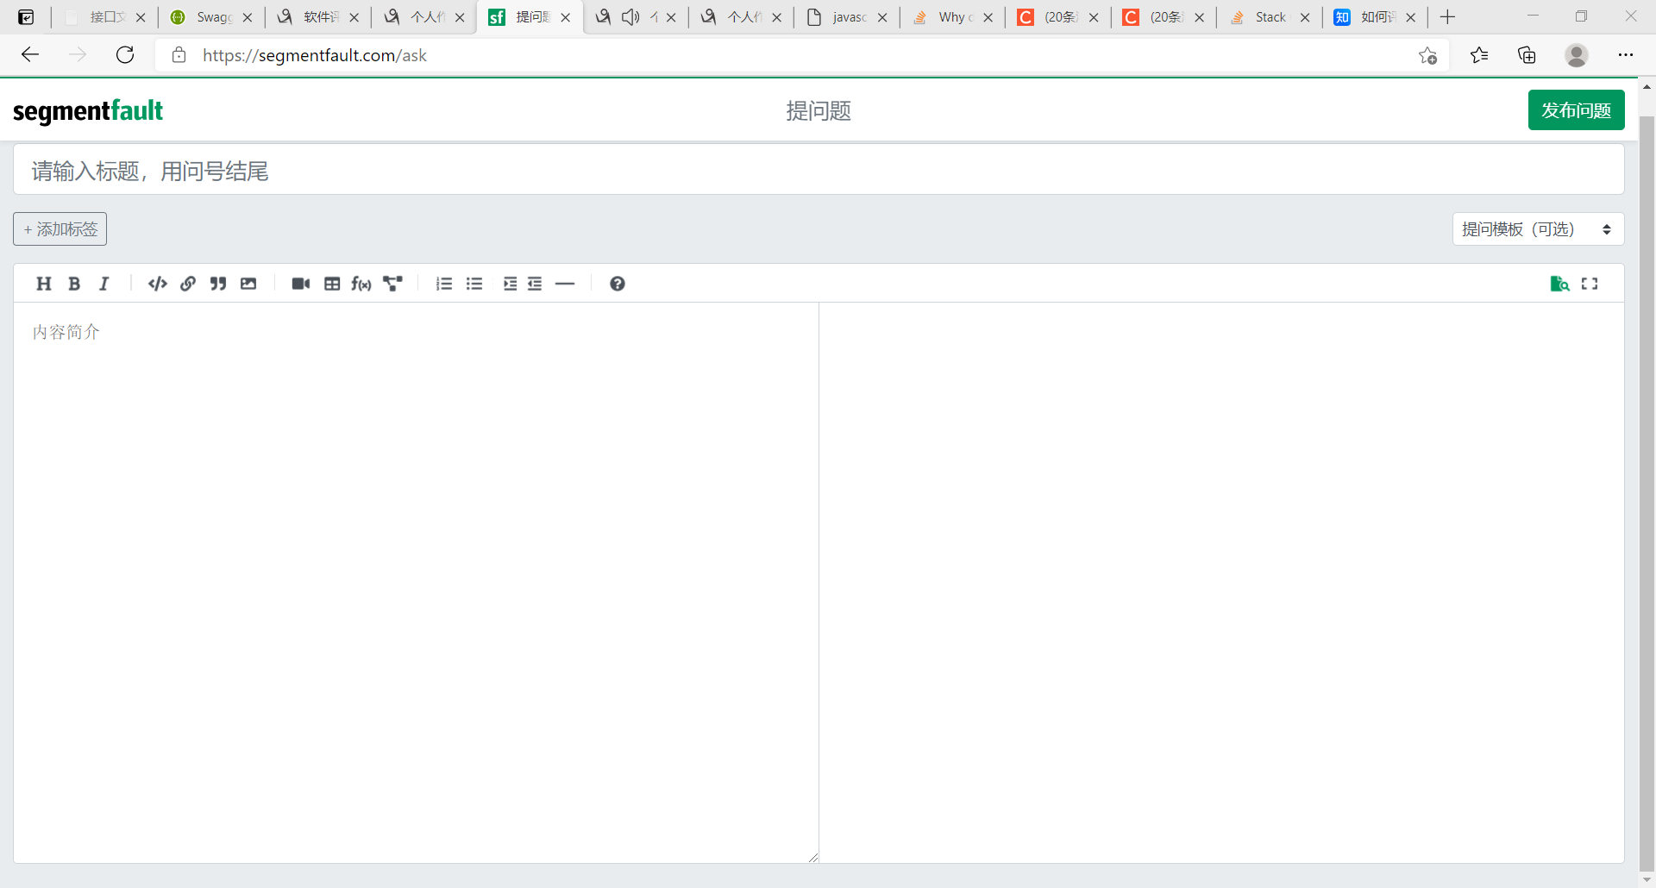This screenshot has width=1656, height=888.
Task: Close the current 提问题 tab
Action: (x=566, y=17)
